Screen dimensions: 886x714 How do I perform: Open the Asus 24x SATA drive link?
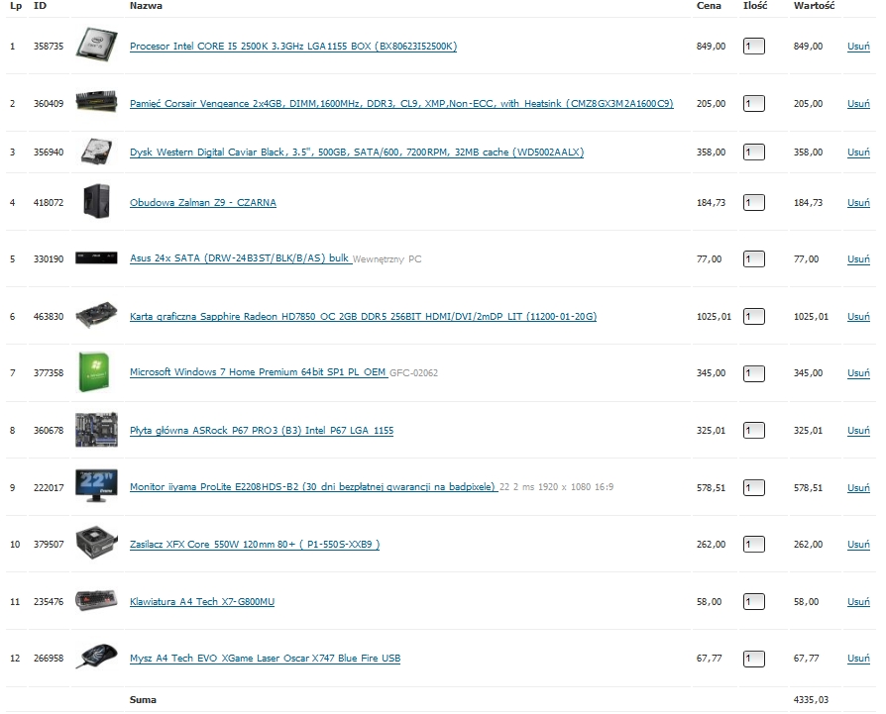[x=240, y=258]
